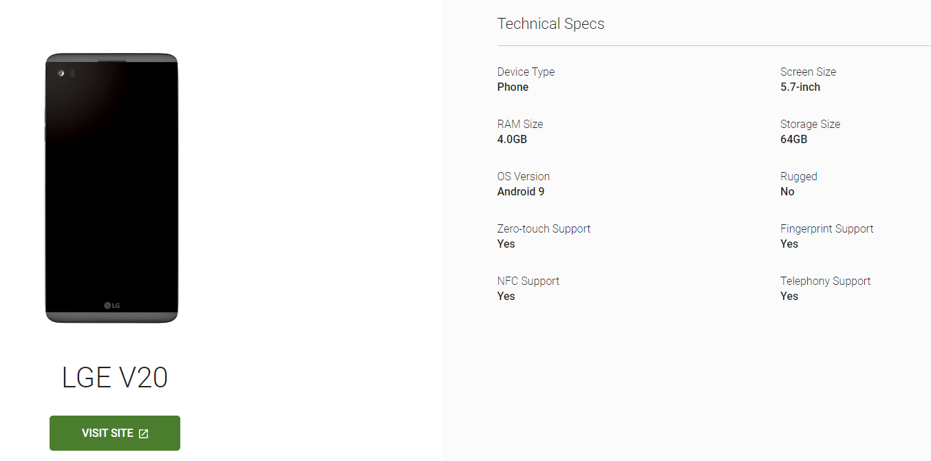Click the VISIT SITE button

coord(115,433)
